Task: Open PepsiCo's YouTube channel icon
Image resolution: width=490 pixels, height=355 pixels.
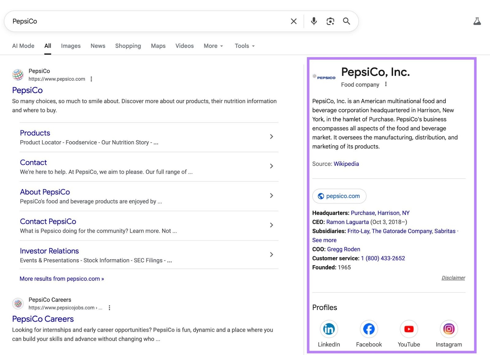Action: (x=409, y=328)
